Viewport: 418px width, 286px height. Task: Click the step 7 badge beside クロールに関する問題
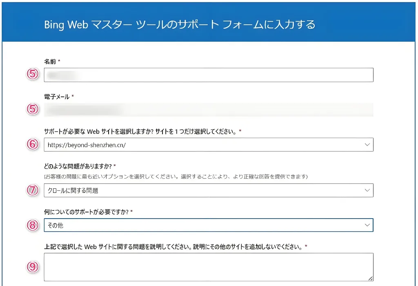pyautogui.click(x=33, y=190)
